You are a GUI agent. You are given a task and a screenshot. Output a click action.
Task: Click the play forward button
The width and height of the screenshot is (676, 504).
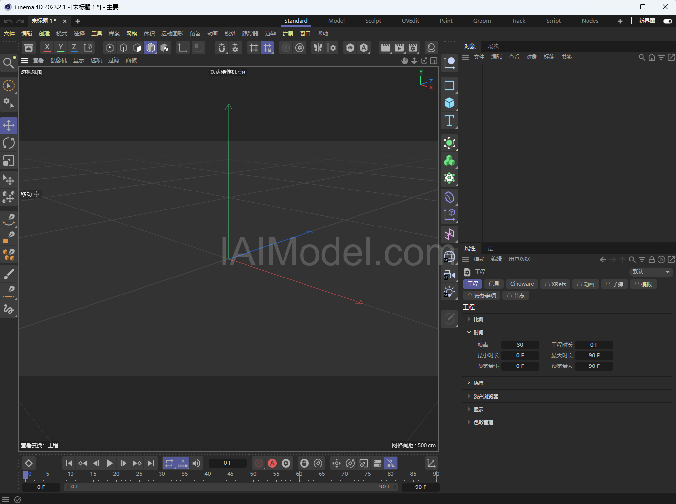(109, 463)
